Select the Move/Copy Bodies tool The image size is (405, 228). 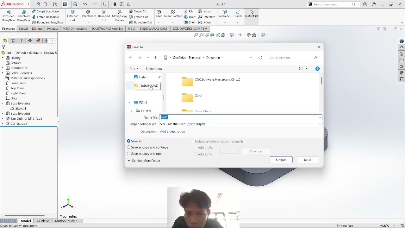click(x=120, y=16)
